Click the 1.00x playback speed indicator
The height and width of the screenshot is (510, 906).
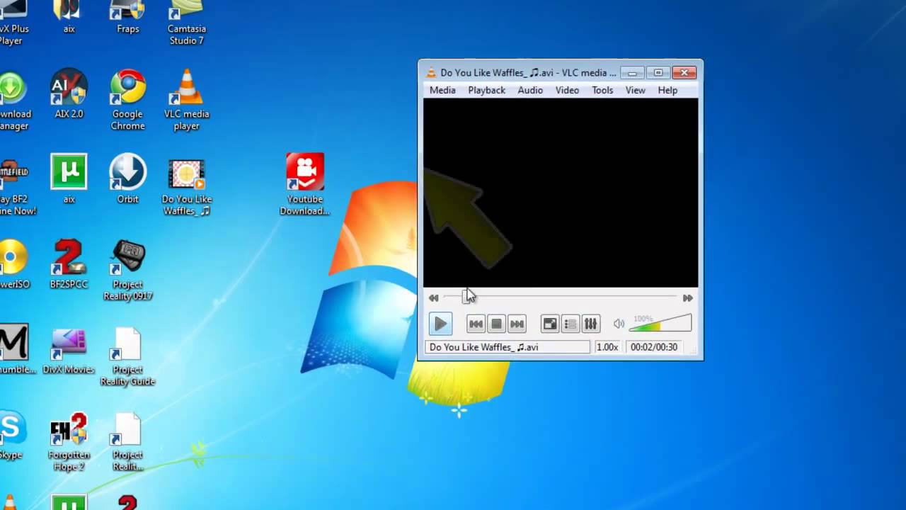pyautogui.click(x=607, y=347)
